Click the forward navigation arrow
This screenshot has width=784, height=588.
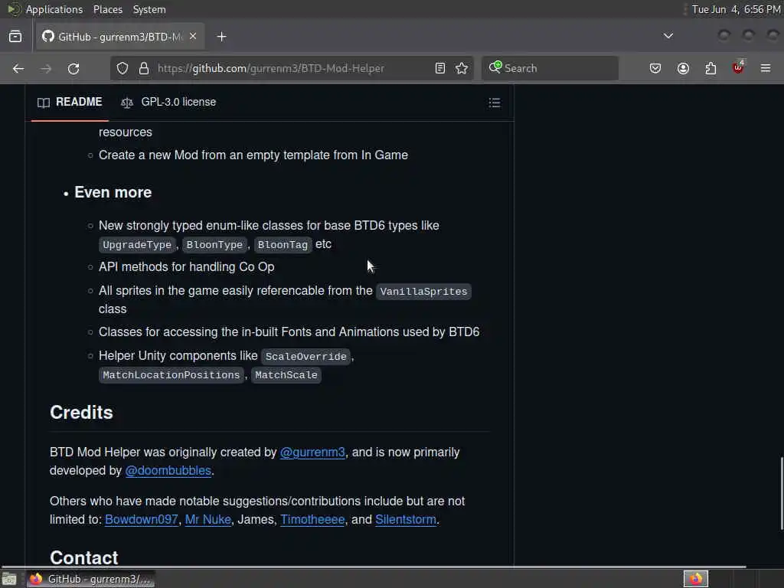[46, 68]
